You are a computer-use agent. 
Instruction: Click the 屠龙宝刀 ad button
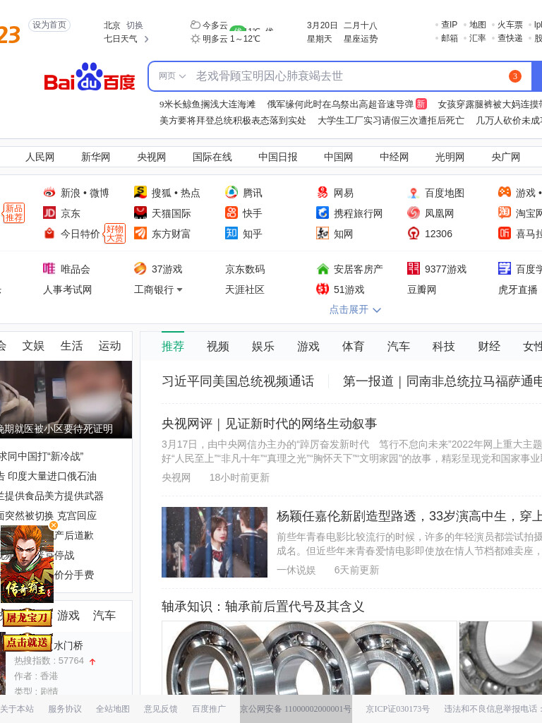click(28, 618)
